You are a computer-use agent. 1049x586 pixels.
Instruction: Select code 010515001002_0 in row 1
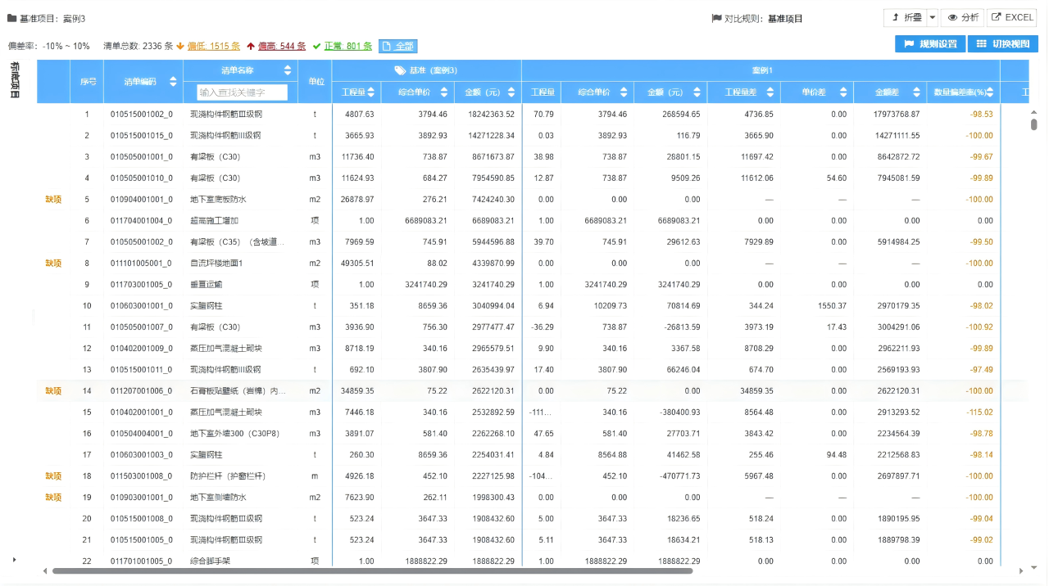142,115
